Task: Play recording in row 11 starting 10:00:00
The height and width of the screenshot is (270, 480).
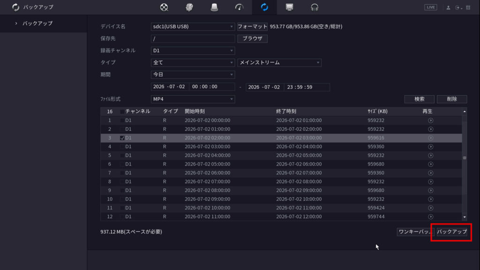Action: (430, 208)
